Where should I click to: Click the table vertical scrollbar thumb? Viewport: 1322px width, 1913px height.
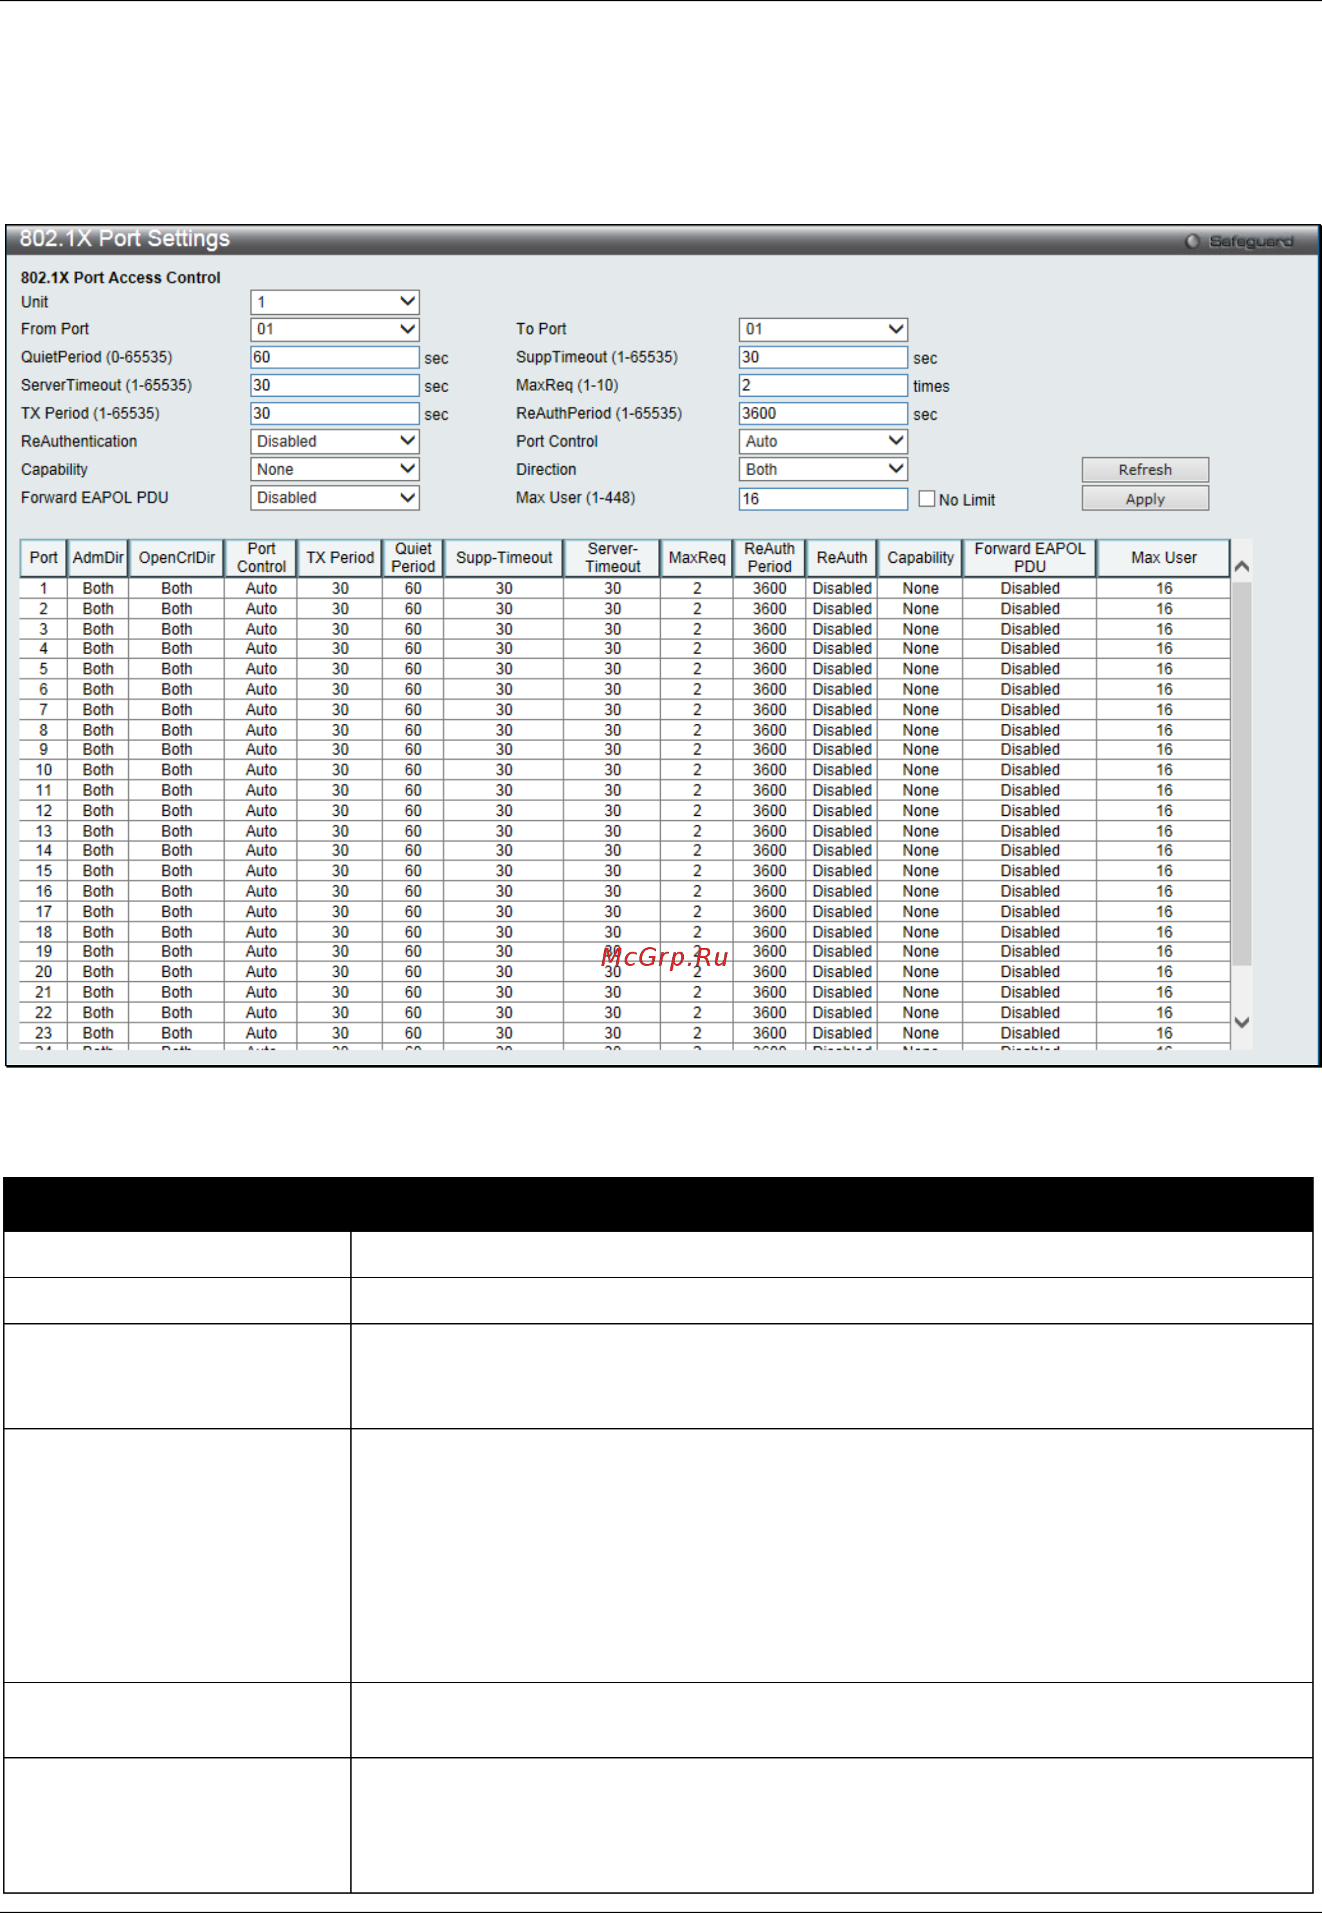(1241, 775)
